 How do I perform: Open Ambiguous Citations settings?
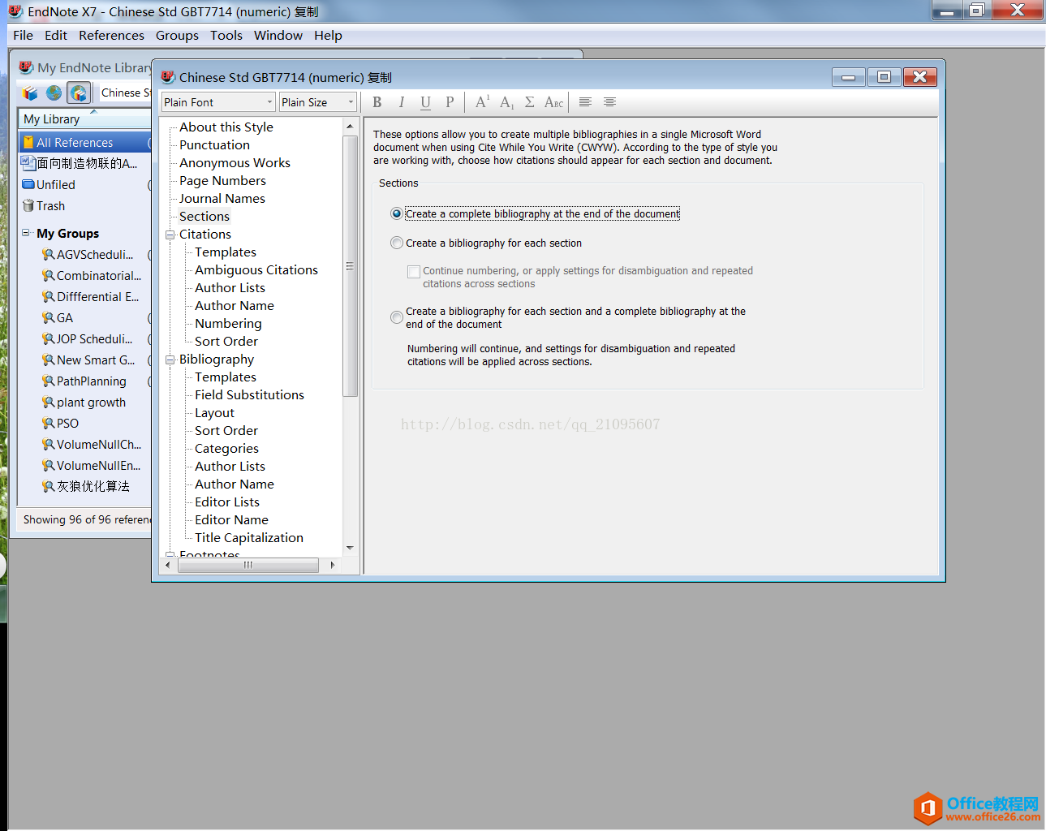click(256, 270)
